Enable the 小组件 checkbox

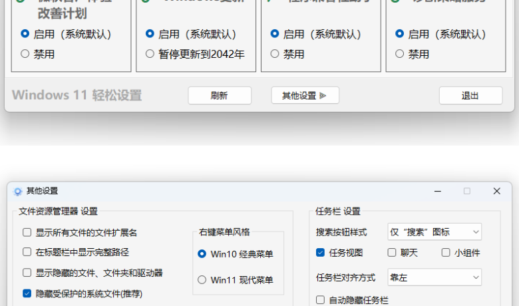[x=446, y=253]
